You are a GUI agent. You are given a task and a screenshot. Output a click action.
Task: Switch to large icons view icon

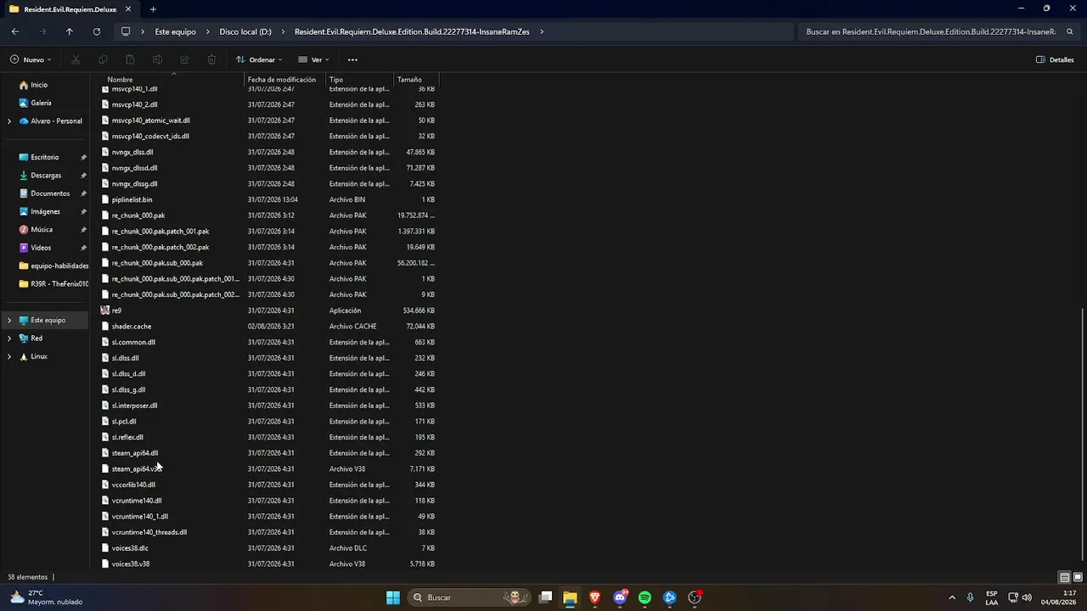coord(1078,577)
